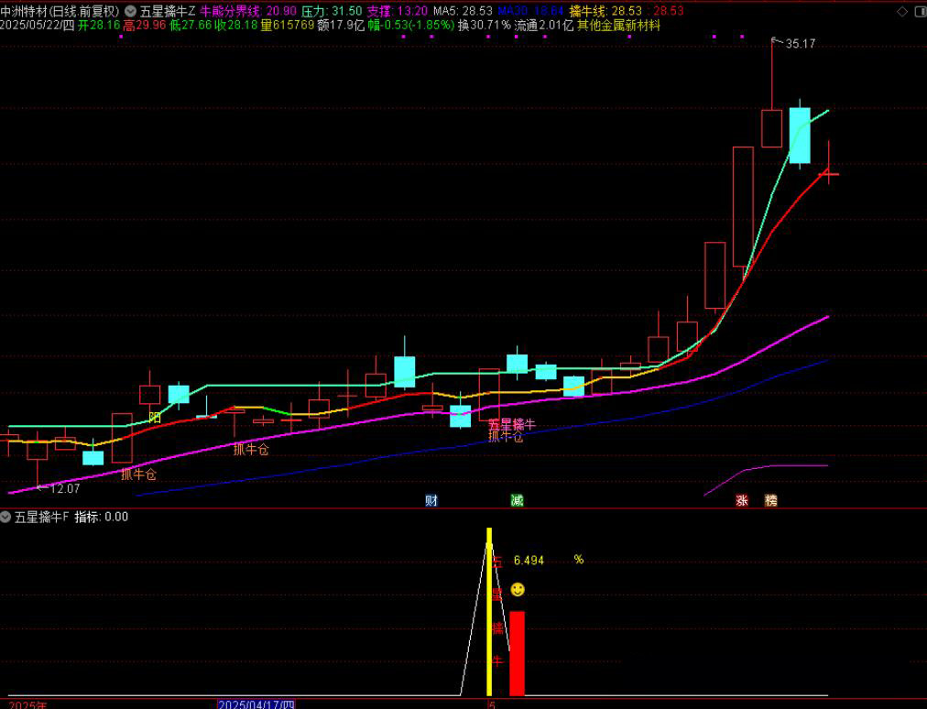Click the pink 五星擒牛 signal label
927x709 pixels.
pos(511,424)
